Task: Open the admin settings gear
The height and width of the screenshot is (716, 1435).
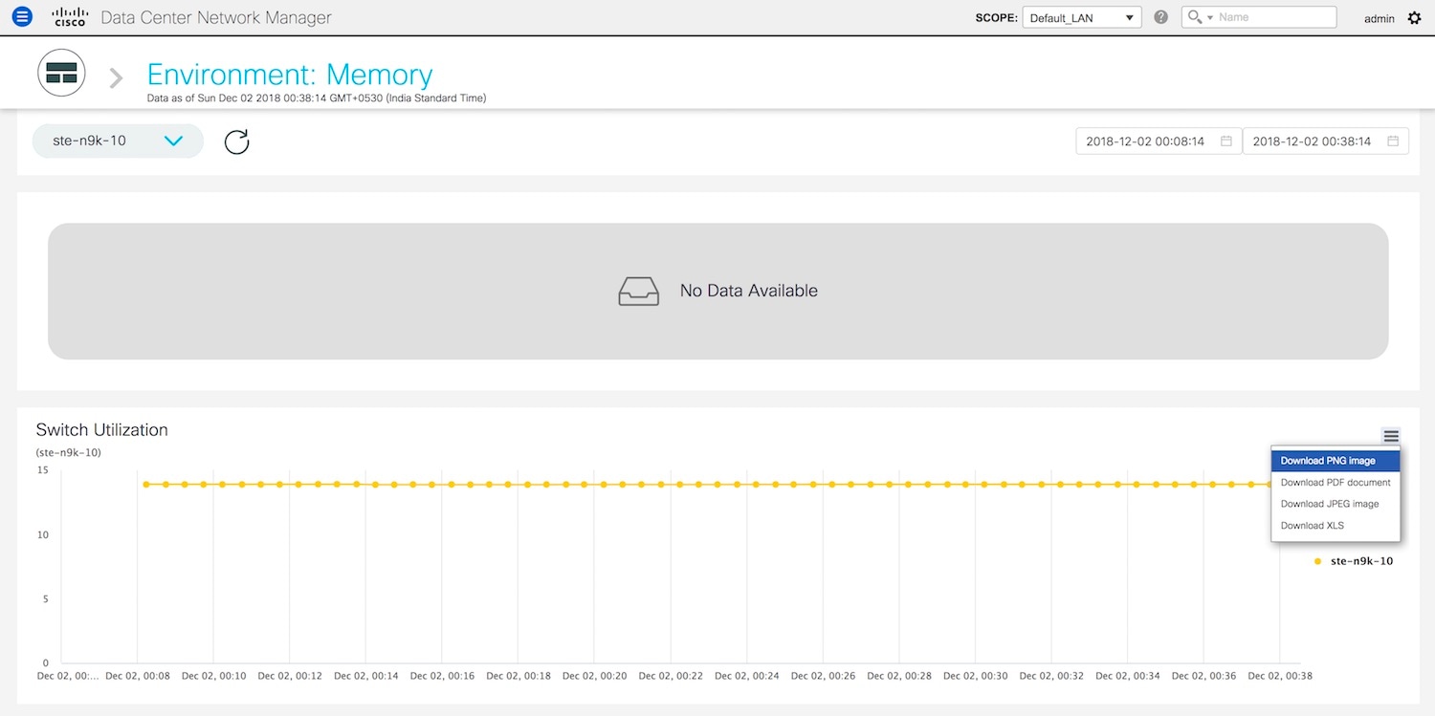Action: coord(1415,18)
